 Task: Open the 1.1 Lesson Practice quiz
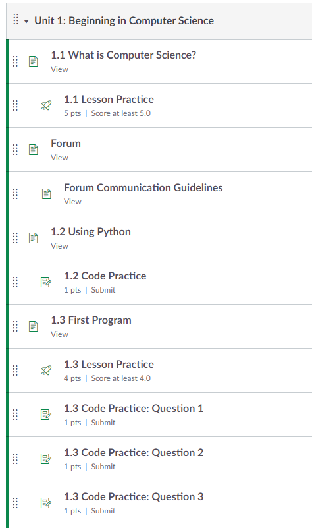coord(109,100)
